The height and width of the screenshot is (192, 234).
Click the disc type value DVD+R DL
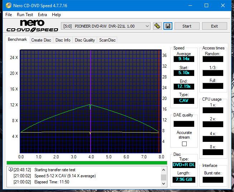184,165
